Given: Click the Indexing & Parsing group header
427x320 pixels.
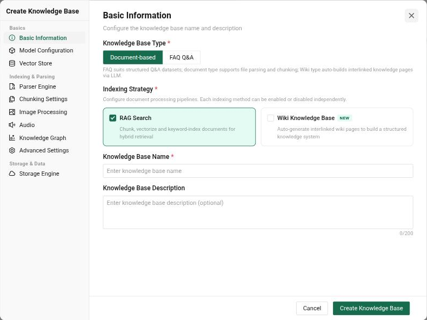Looking at the screenshot, I should (x=32, y=77).
